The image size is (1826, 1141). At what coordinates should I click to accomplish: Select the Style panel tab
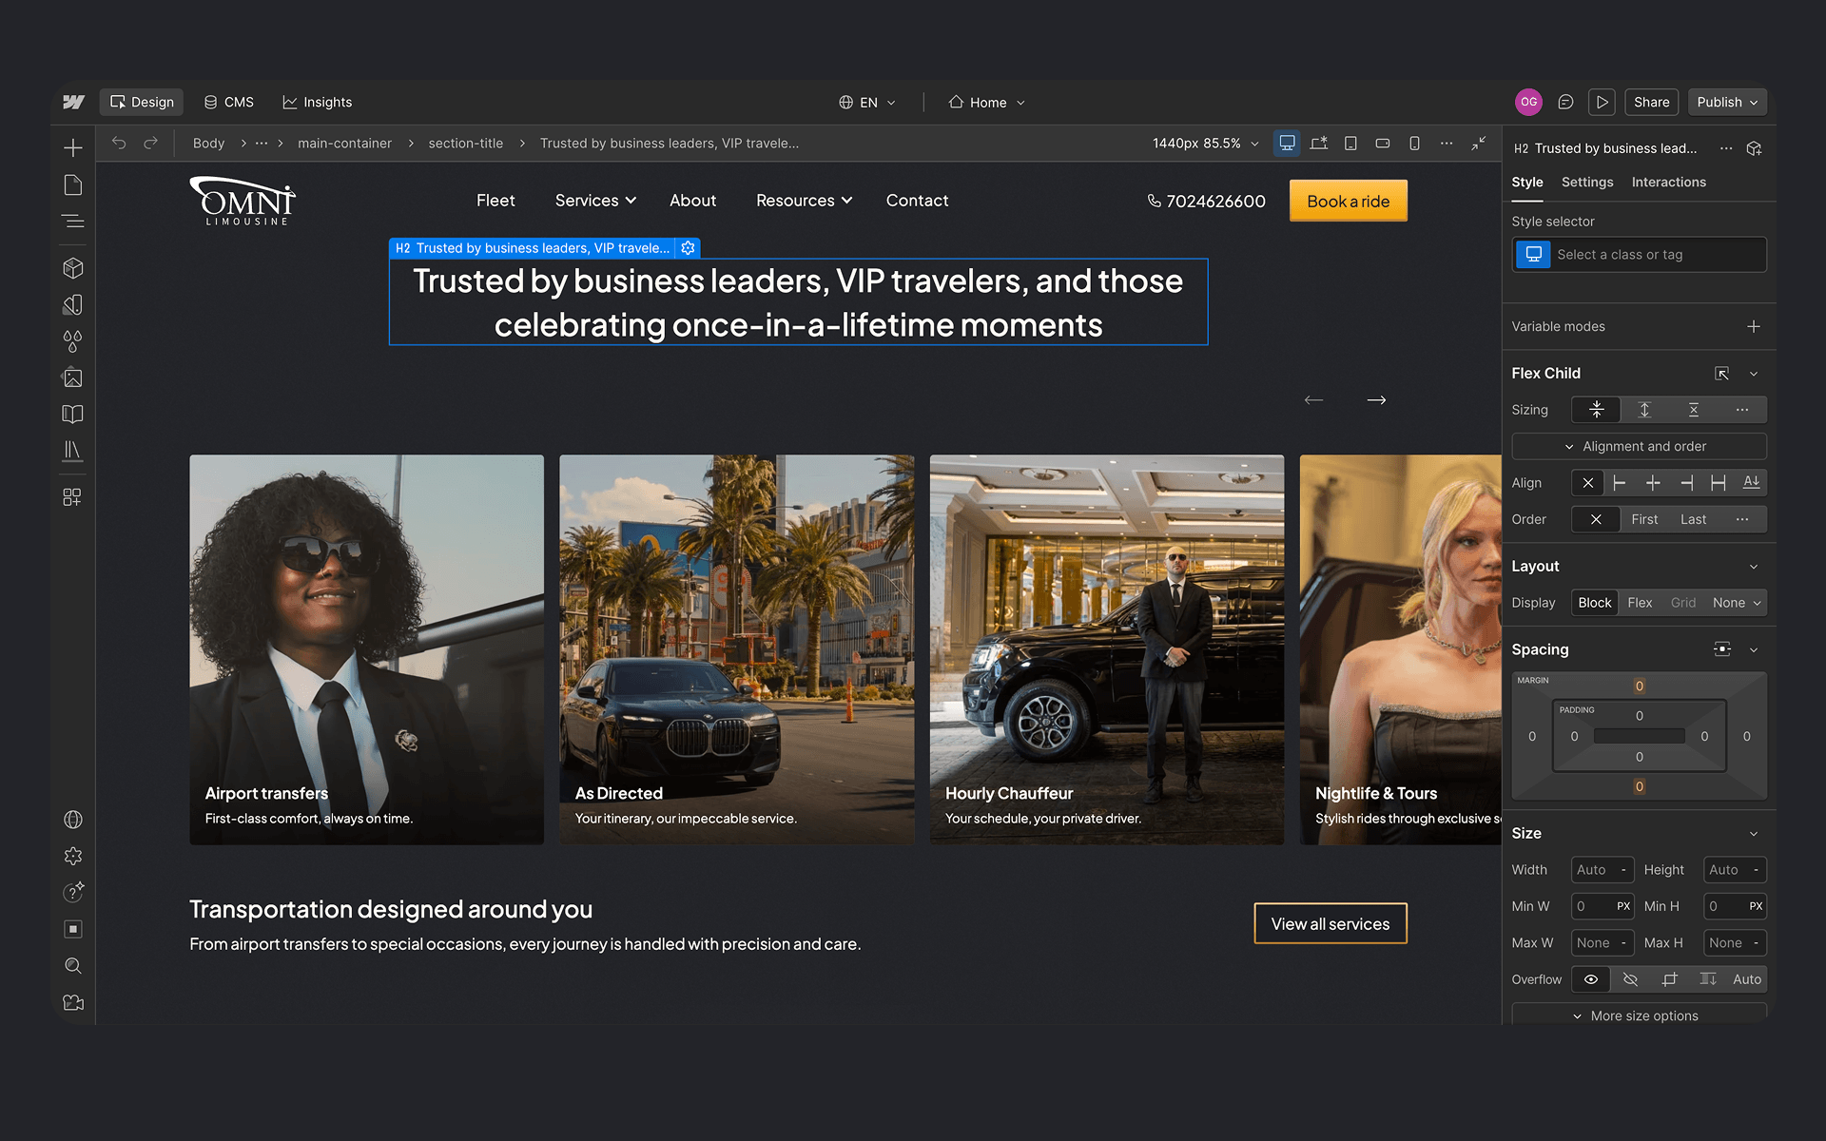click(1527, 182)
